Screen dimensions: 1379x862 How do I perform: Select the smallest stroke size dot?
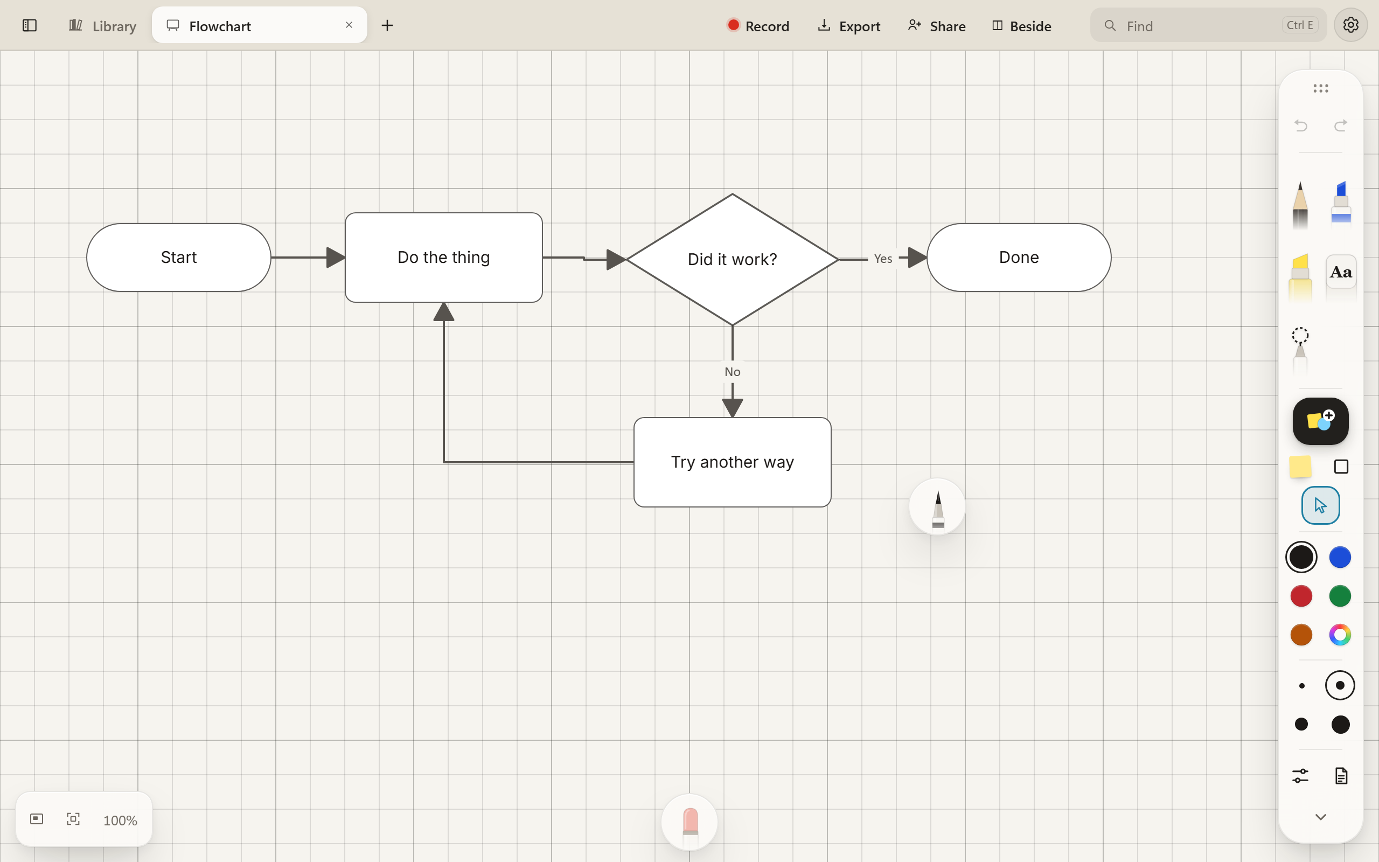[1301, 686]
